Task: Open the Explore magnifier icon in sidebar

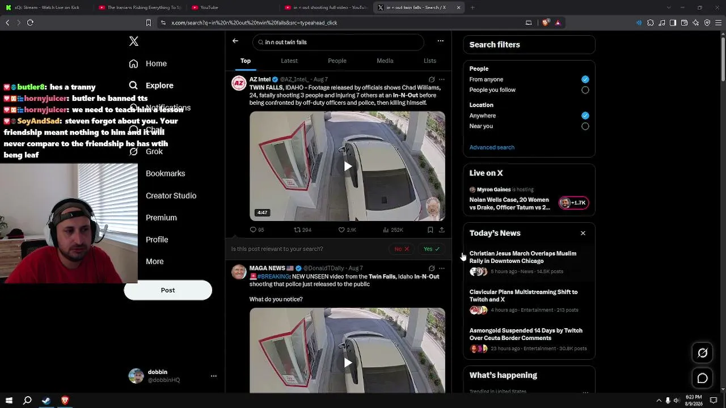Action: [x=133, y=86]
